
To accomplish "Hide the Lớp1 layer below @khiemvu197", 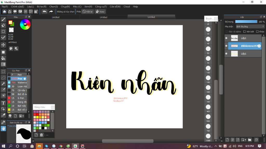I will click(x=226, y=54).
